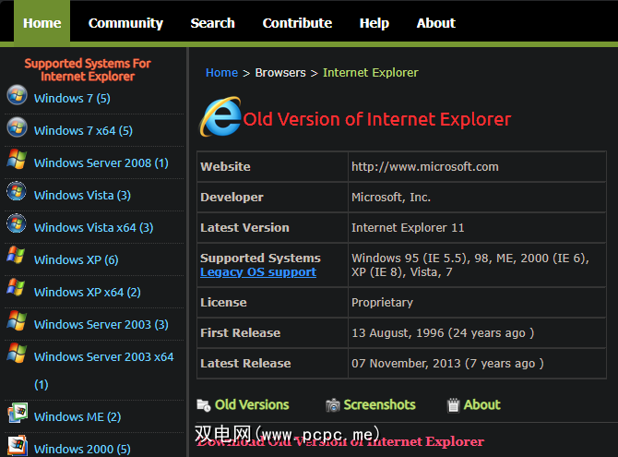This screenshot has width=618, height=457.
Task: Click the Windows ME icon in sidebar
Action: tap(17, 414)
